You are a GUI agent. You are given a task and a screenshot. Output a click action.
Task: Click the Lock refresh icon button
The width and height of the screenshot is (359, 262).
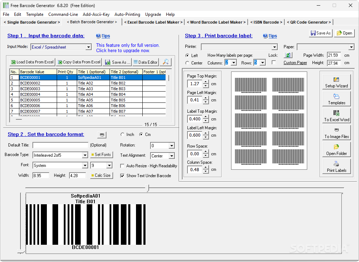pos(288,55)
